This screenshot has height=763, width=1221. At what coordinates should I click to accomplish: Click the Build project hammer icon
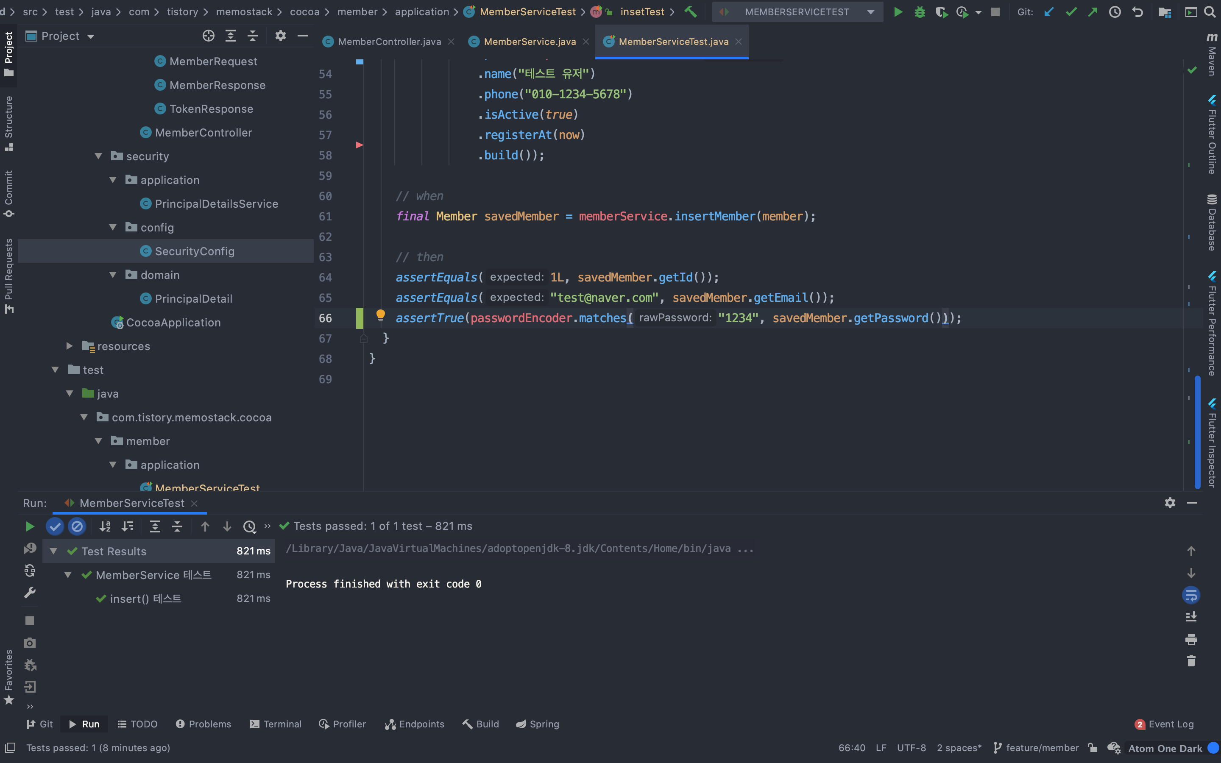[690, 11]
